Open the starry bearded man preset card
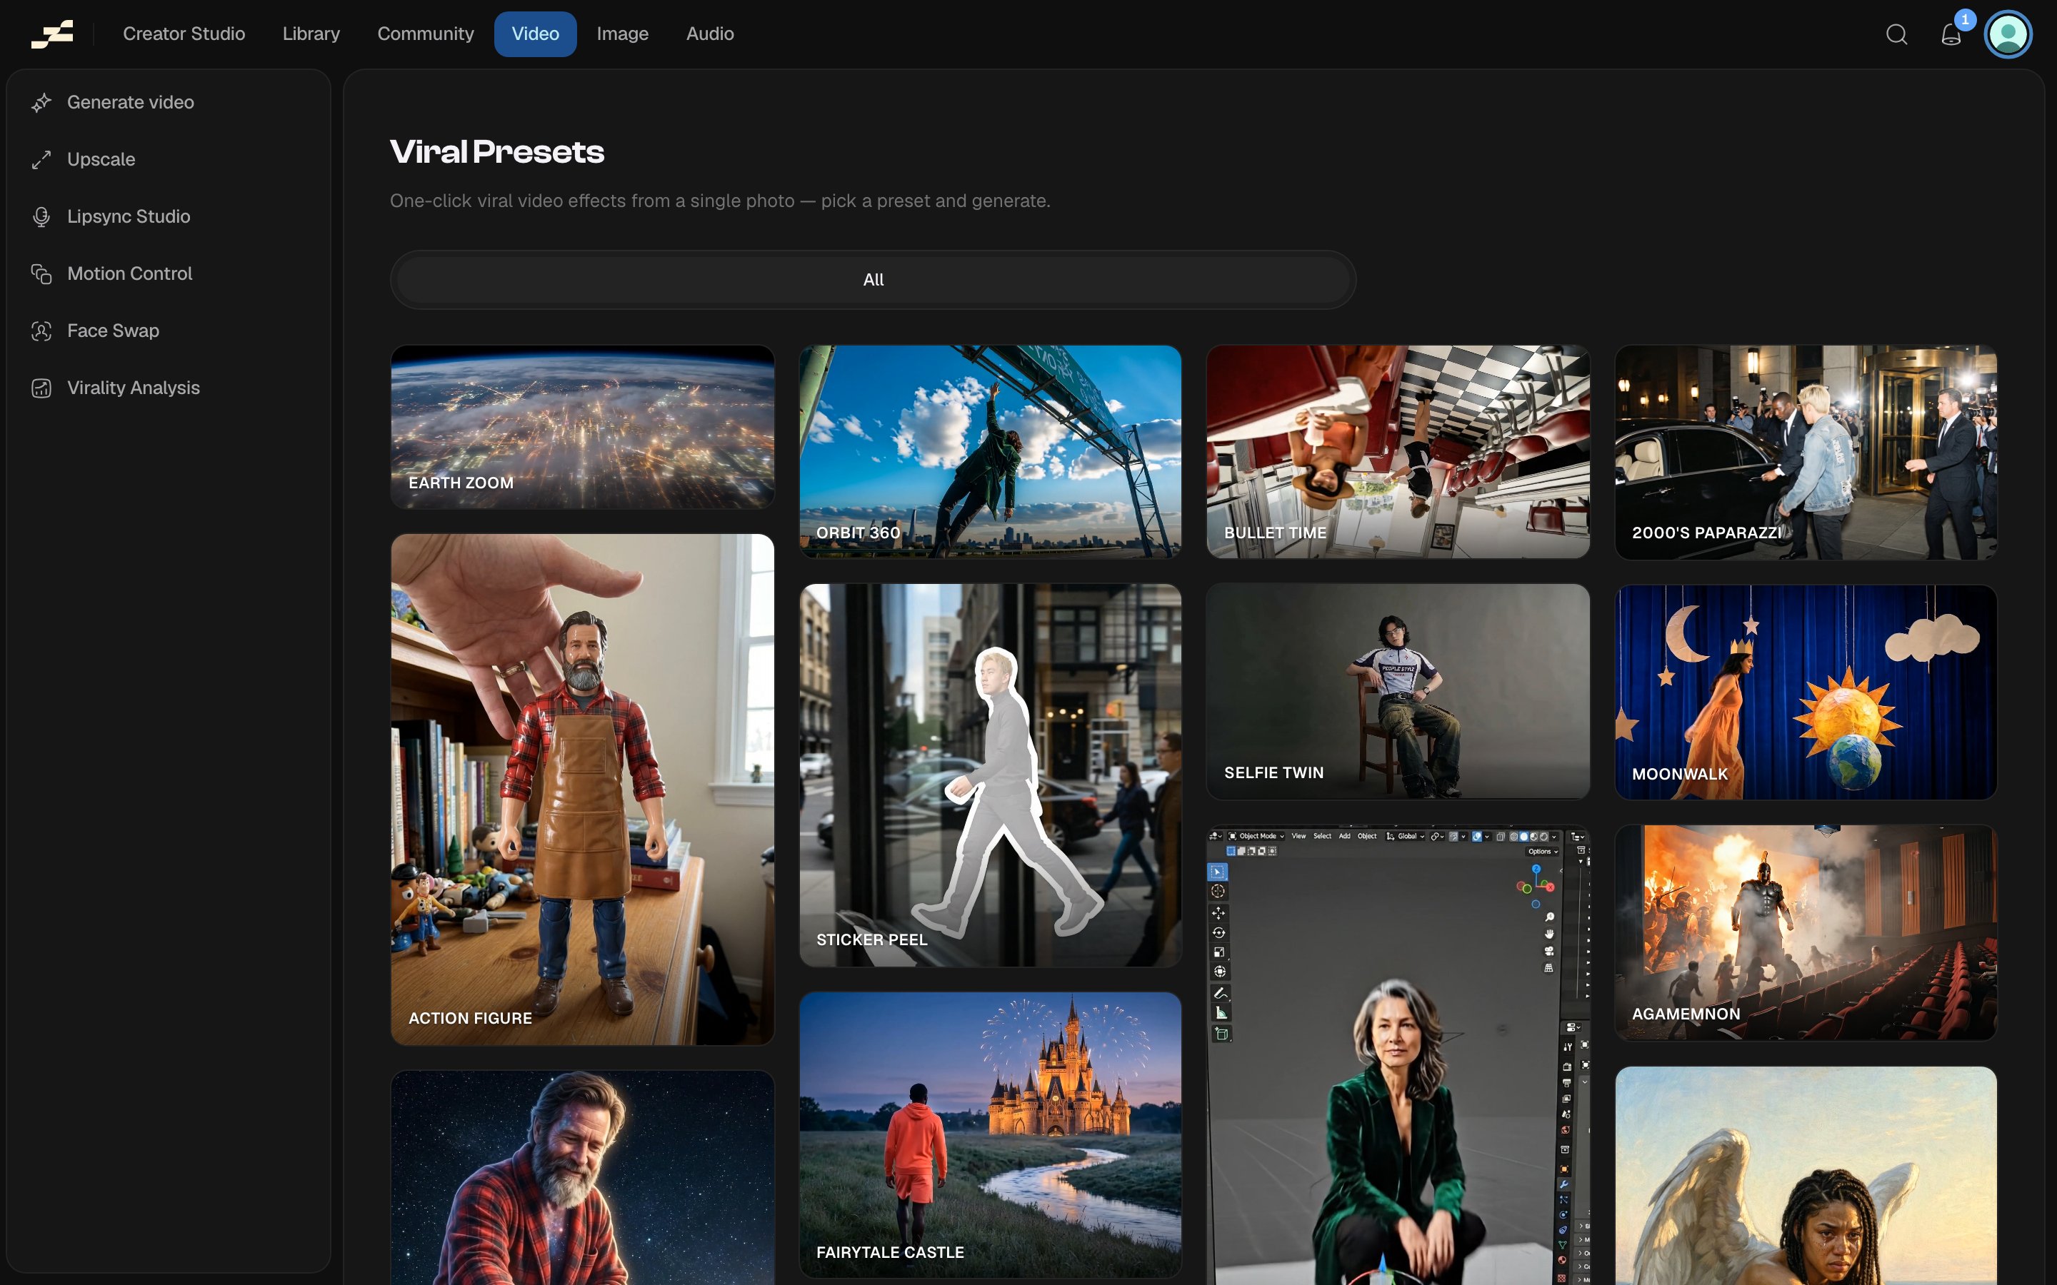 click(582, 1178)
